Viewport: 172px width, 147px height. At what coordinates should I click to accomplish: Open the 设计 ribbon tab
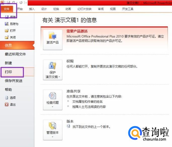point(44,9)
